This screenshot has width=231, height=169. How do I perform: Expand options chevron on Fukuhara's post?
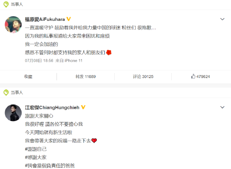[222, 19]
